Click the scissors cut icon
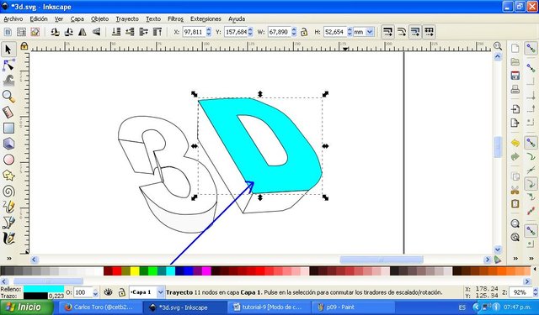Viewport: 539px width, 315px height. point(515,190)
